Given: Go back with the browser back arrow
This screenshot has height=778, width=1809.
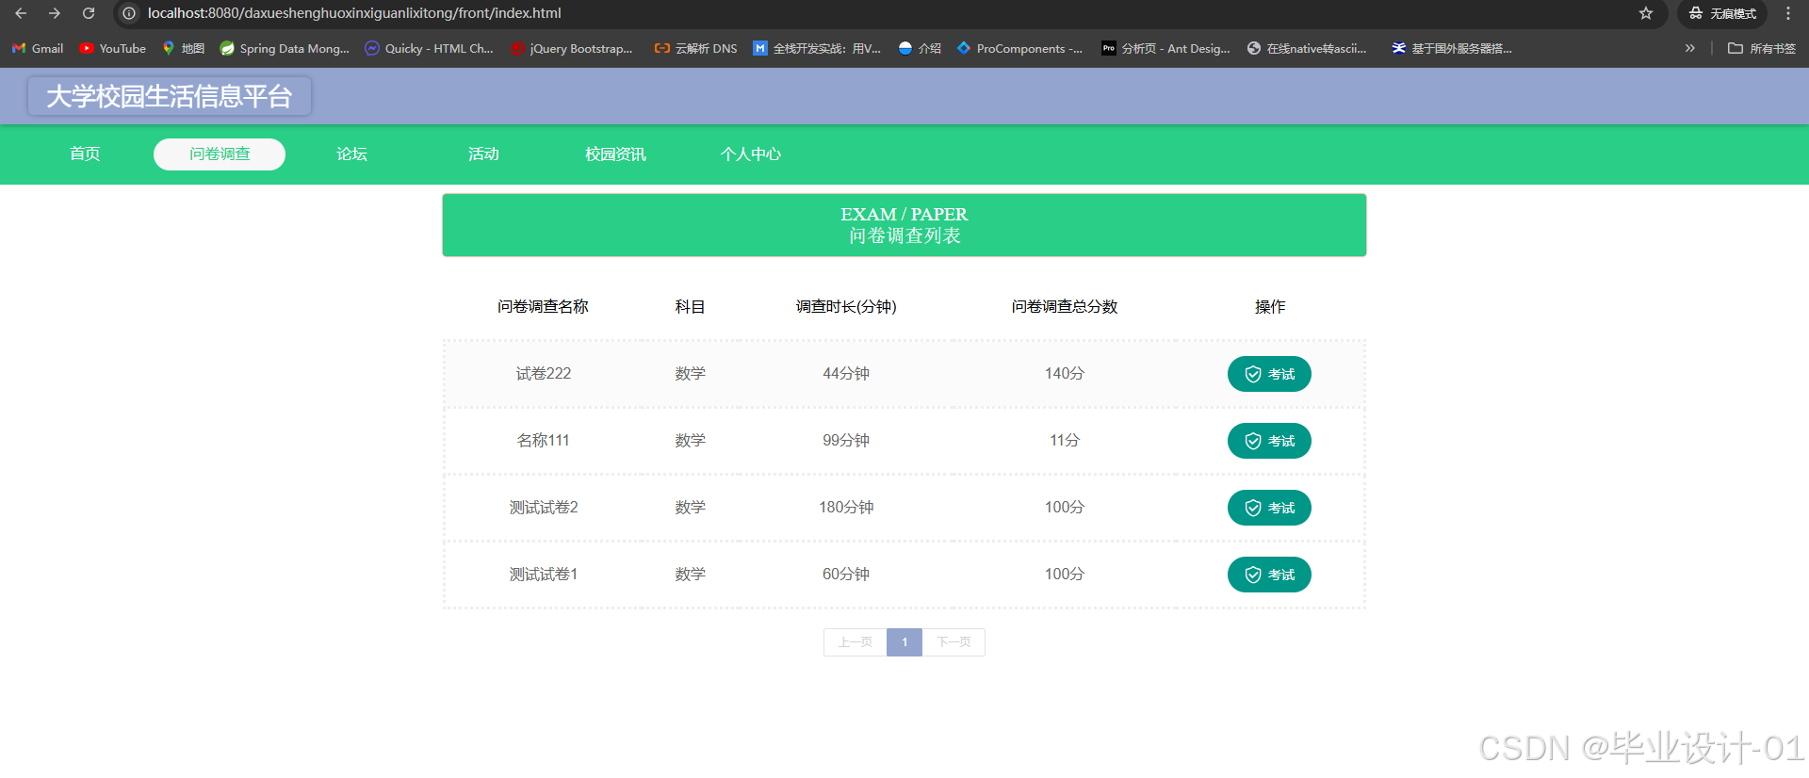Looking at the screenshot, I should (21, 13).
